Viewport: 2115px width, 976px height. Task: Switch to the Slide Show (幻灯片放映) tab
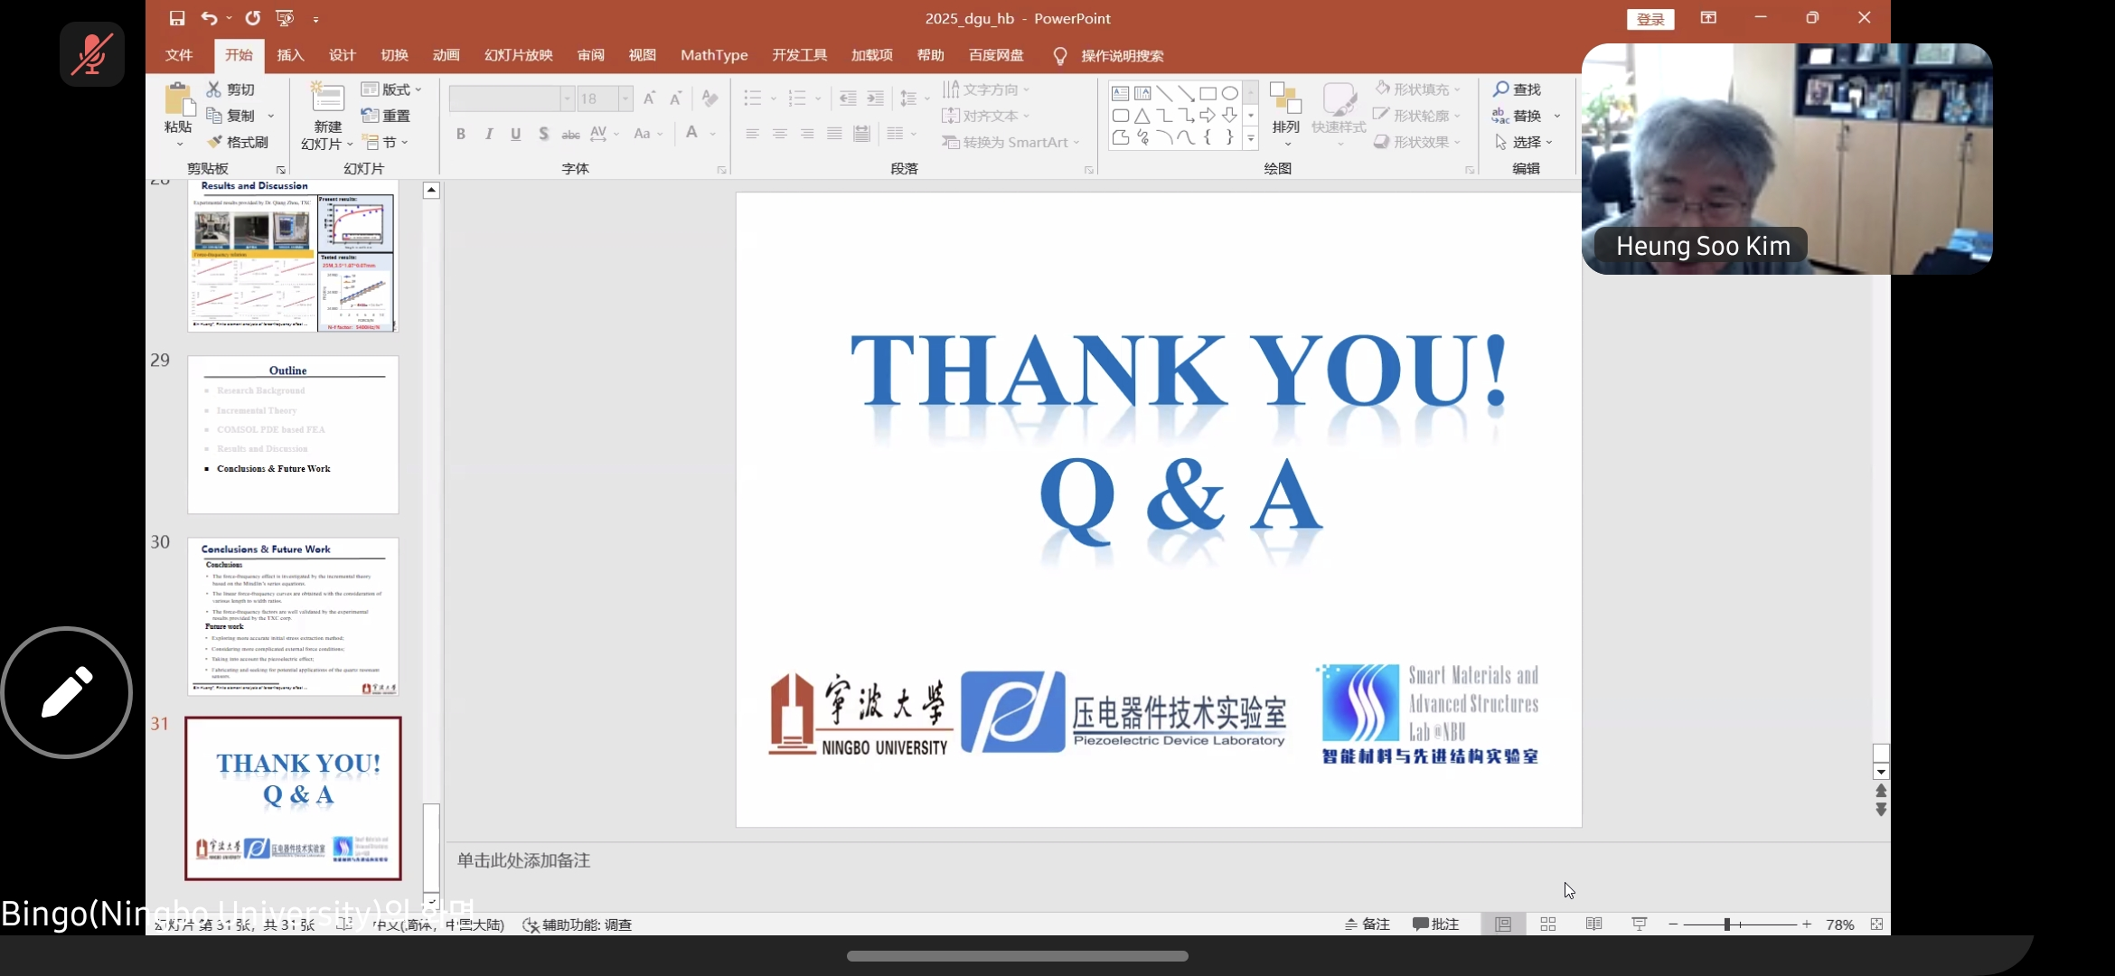point(519,55)
